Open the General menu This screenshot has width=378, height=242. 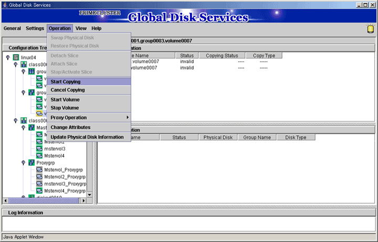(x=12, y=28)
